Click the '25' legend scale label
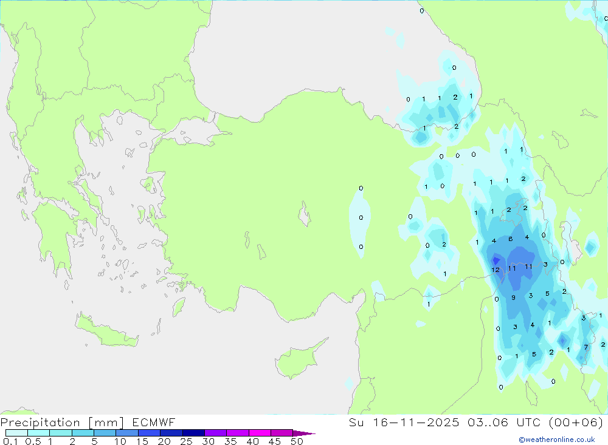The width and height of the screenshot is (608, 445). (x=187, y=441)
